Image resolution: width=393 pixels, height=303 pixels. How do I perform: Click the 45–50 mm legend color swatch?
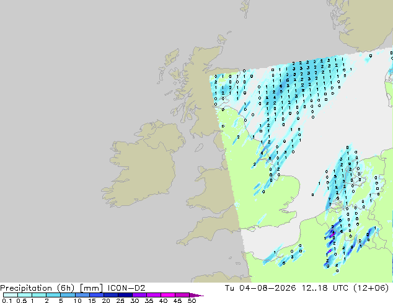[x=182, y=295]
